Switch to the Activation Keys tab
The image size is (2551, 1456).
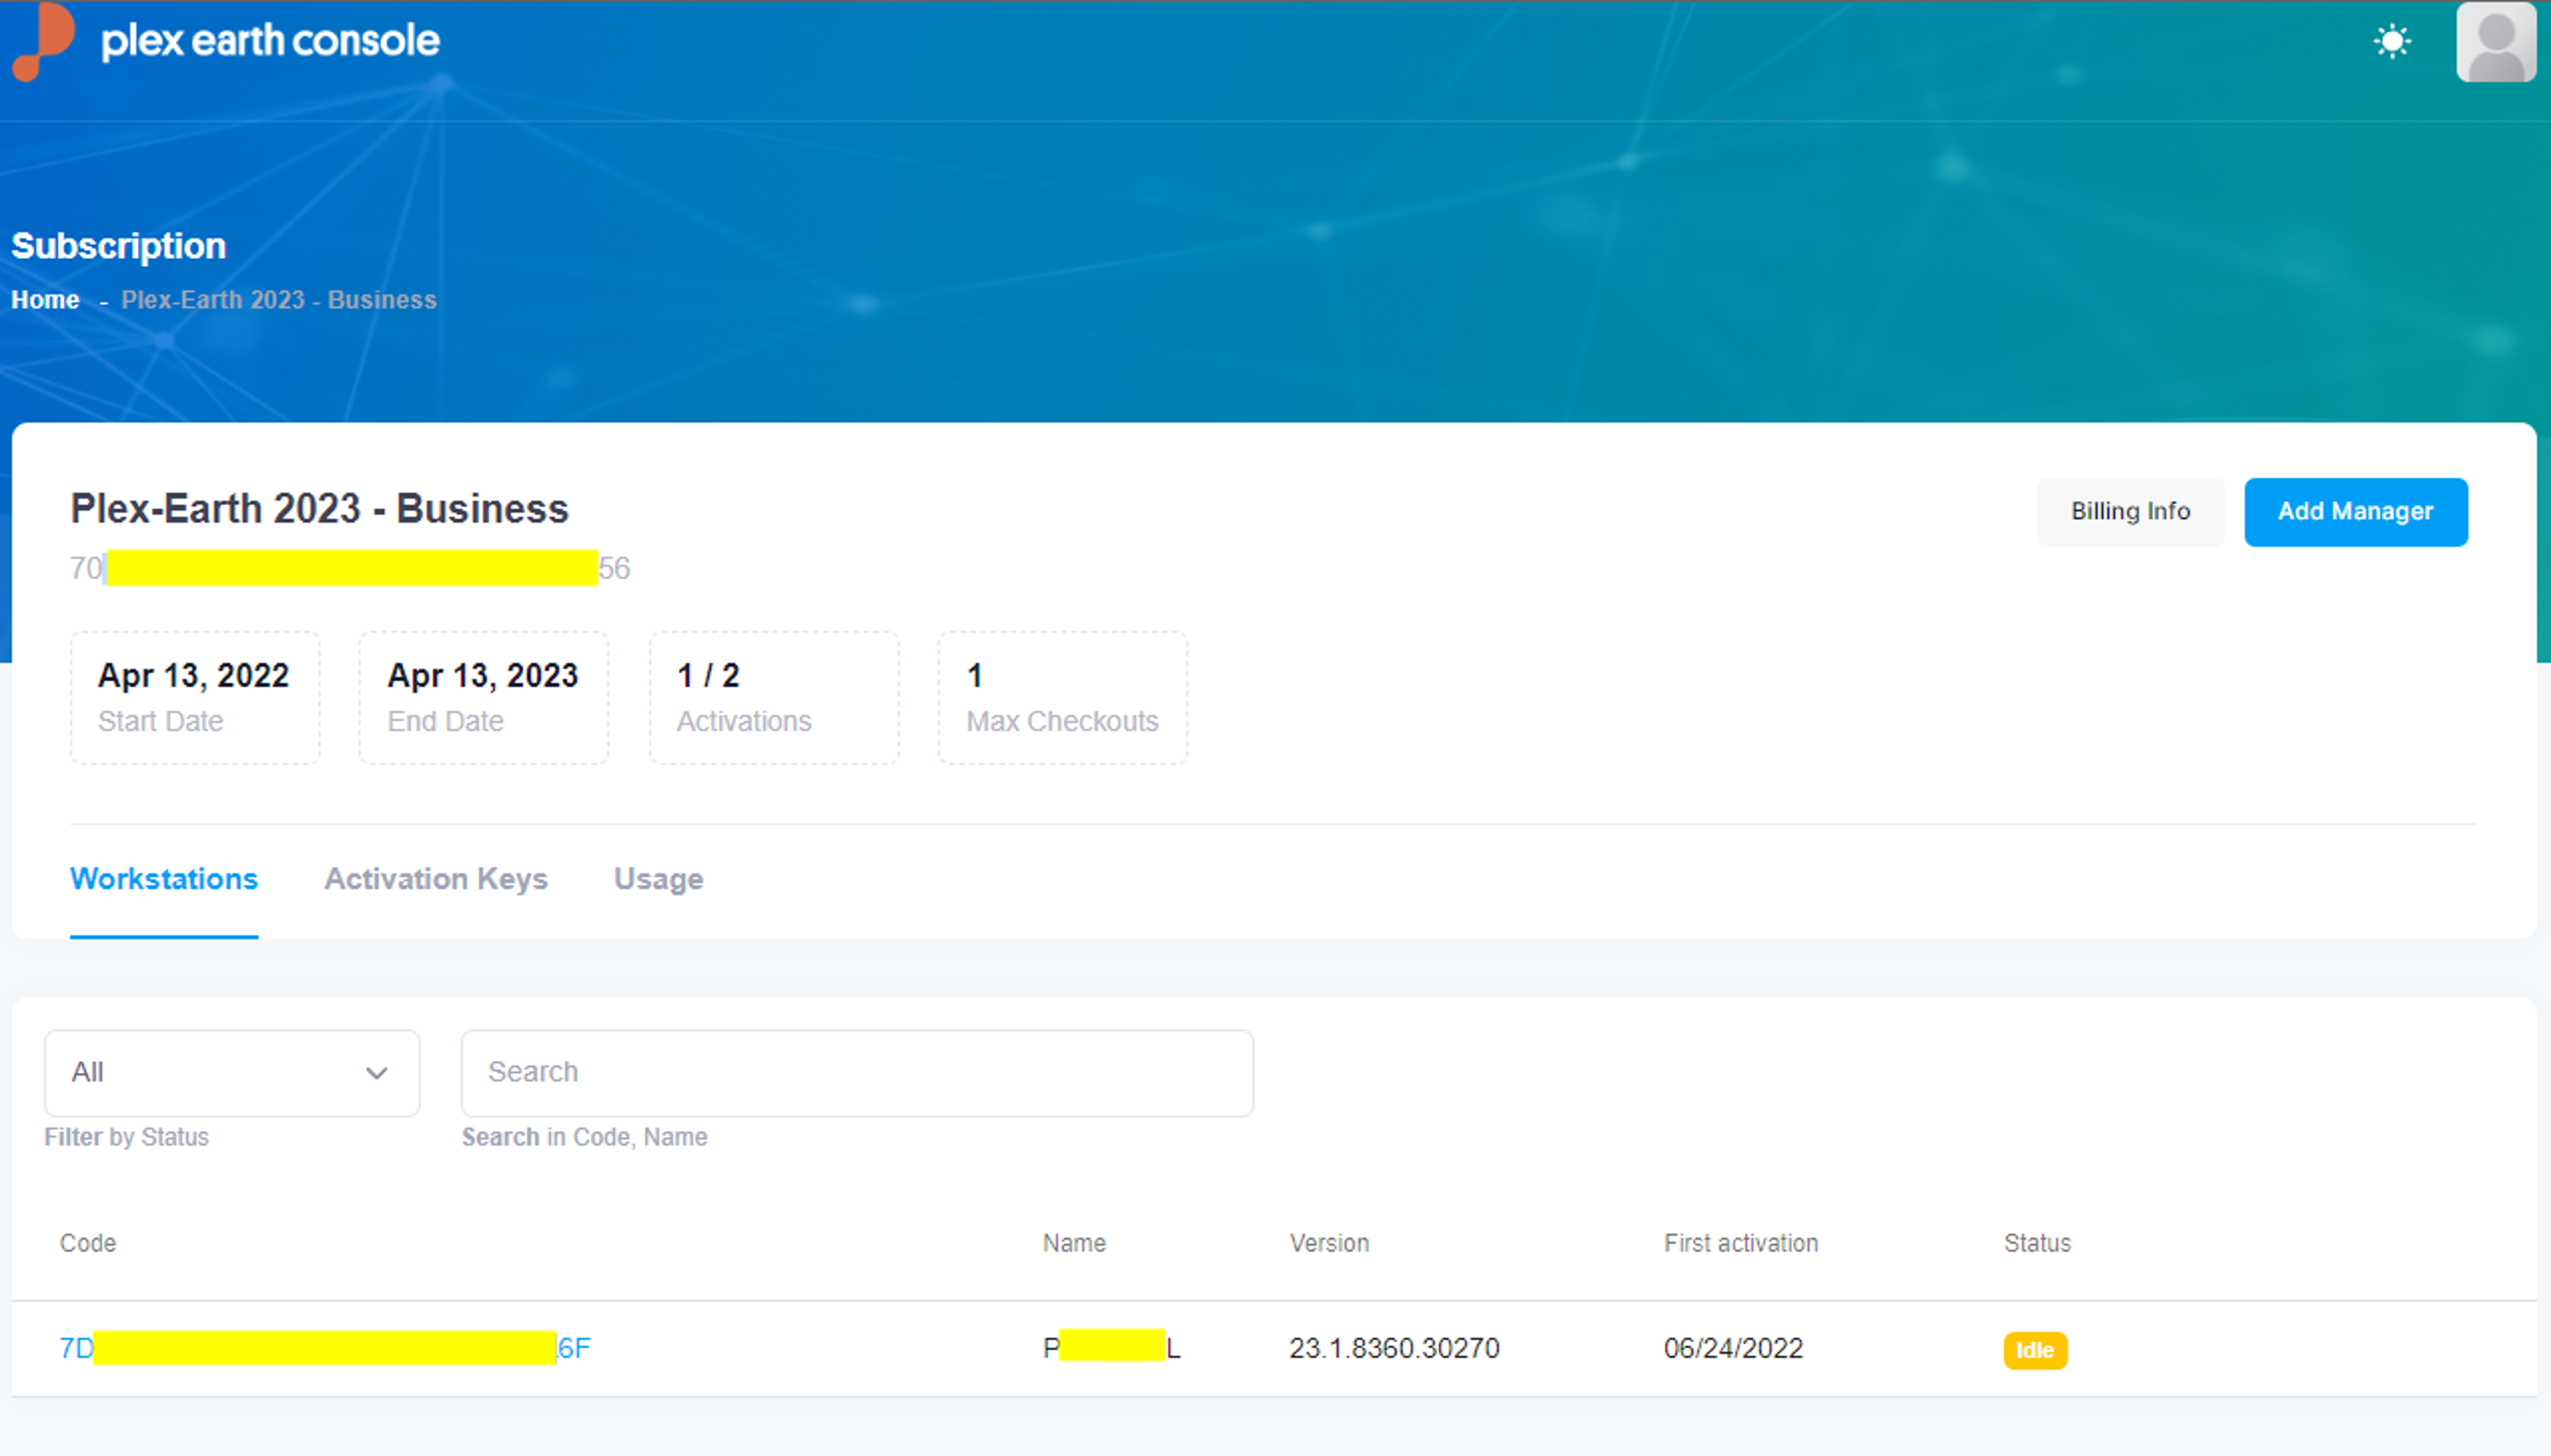tap(435, 879)
